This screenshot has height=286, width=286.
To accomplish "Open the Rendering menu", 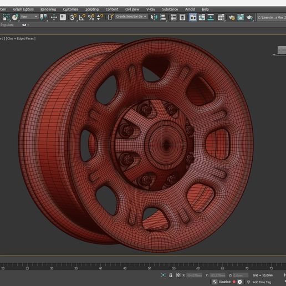I will coord(48,9).
